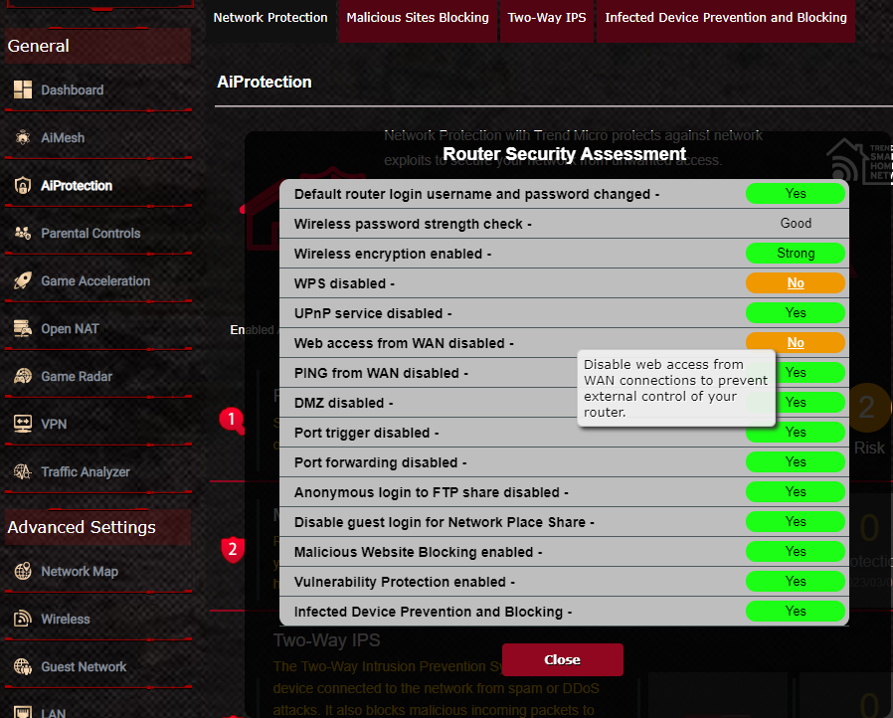Click the No link for WPS disabled
The image size is (893, 718).
(796, 283)
